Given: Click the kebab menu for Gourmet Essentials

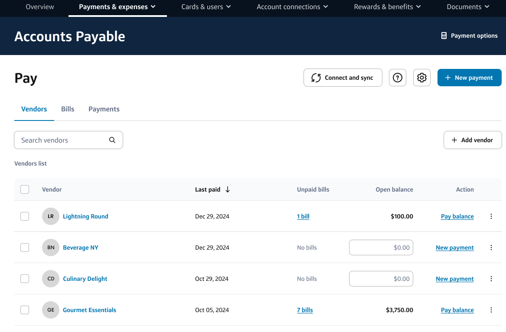Looking at the screenshot, I should [491, 310].
